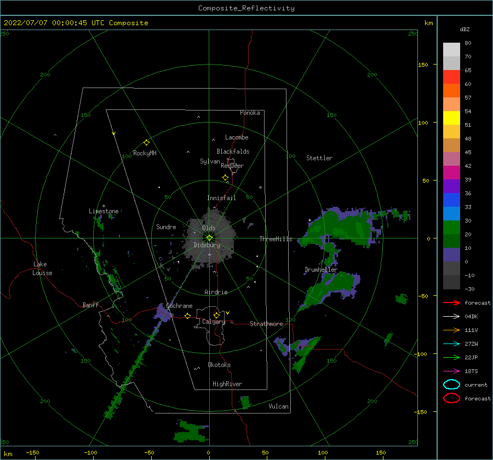Click the ThreeHills label
The image size is (493, 460).
(276, 239)
